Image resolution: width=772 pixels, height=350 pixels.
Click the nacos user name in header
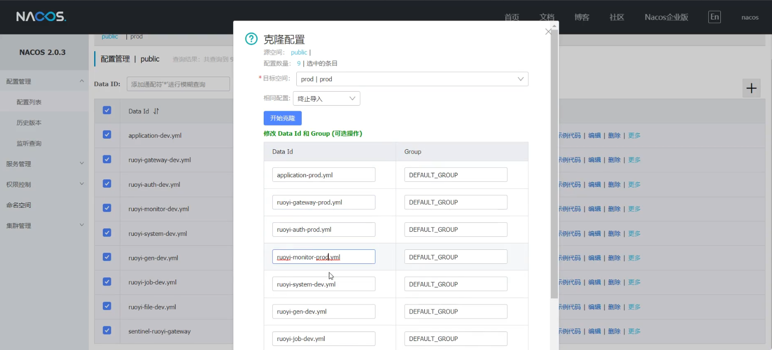click(x=750, y=17)
